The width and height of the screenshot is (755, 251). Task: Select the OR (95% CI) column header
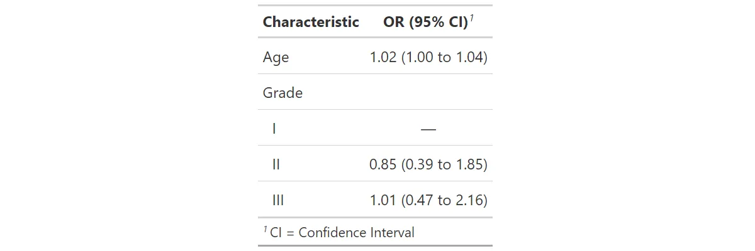pyautogui.click(x=425, y=22)
